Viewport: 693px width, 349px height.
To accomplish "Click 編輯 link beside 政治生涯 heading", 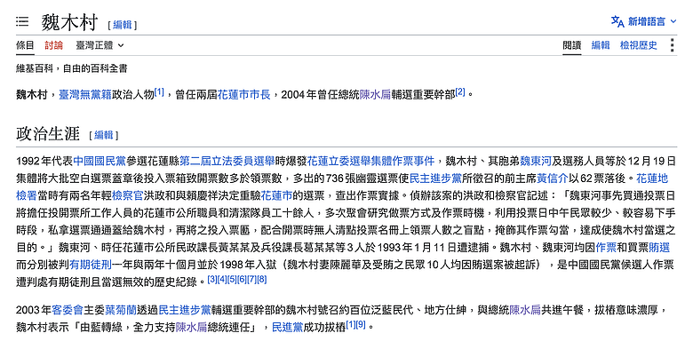I will point(104,135).
